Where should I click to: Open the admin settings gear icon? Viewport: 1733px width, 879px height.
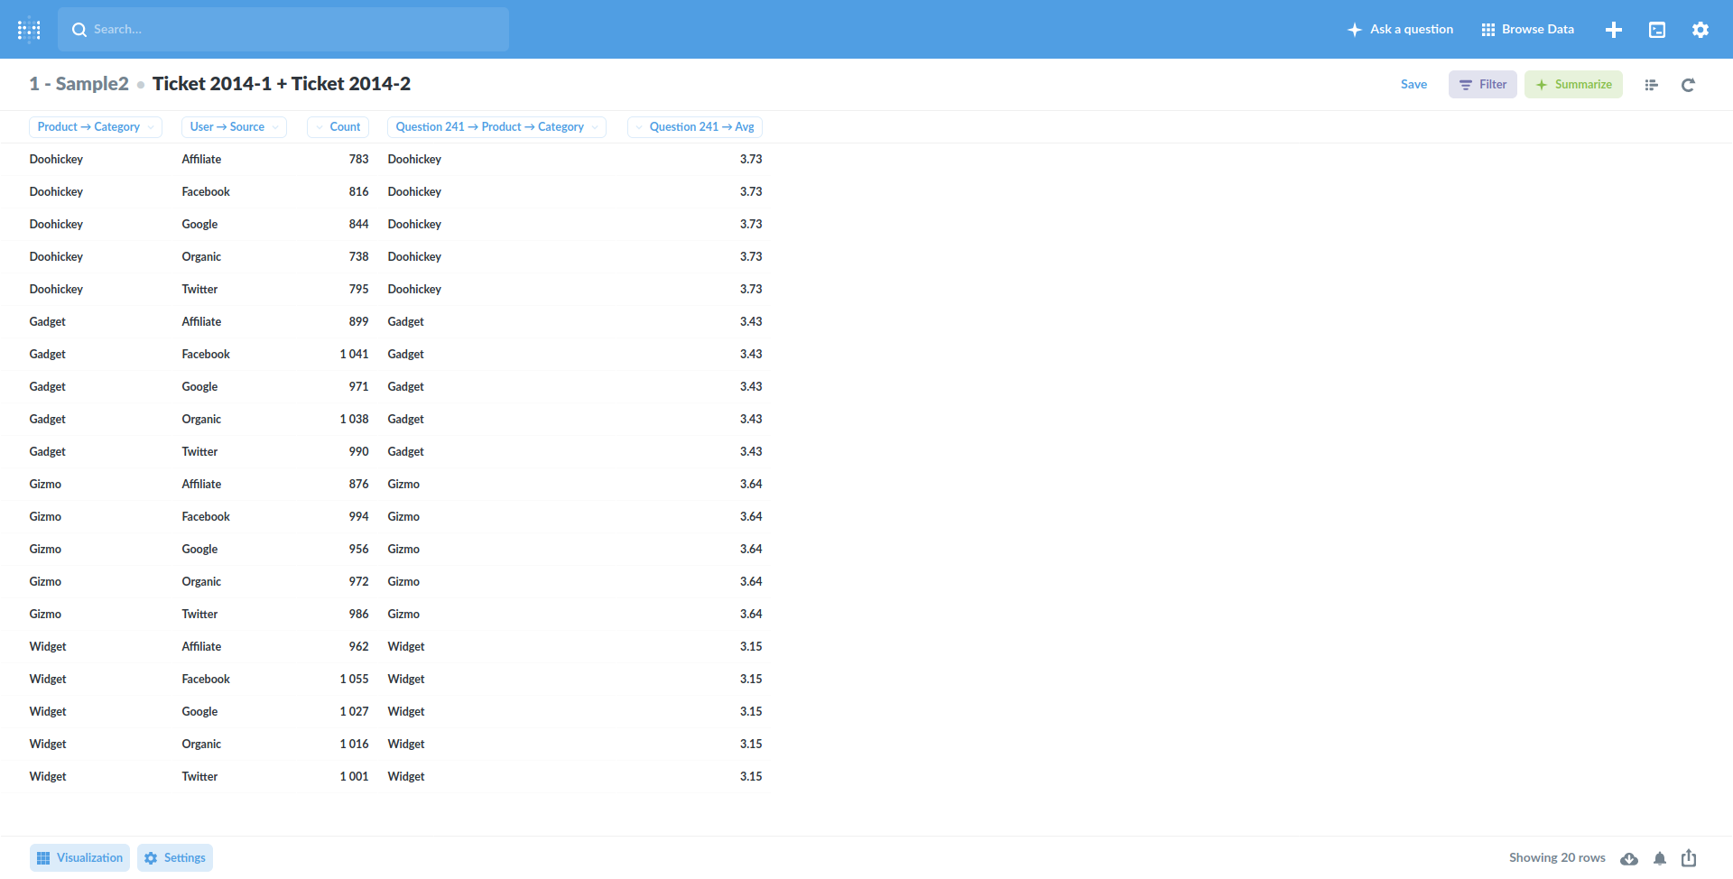pyautogui.click(x=1701, y=29)
